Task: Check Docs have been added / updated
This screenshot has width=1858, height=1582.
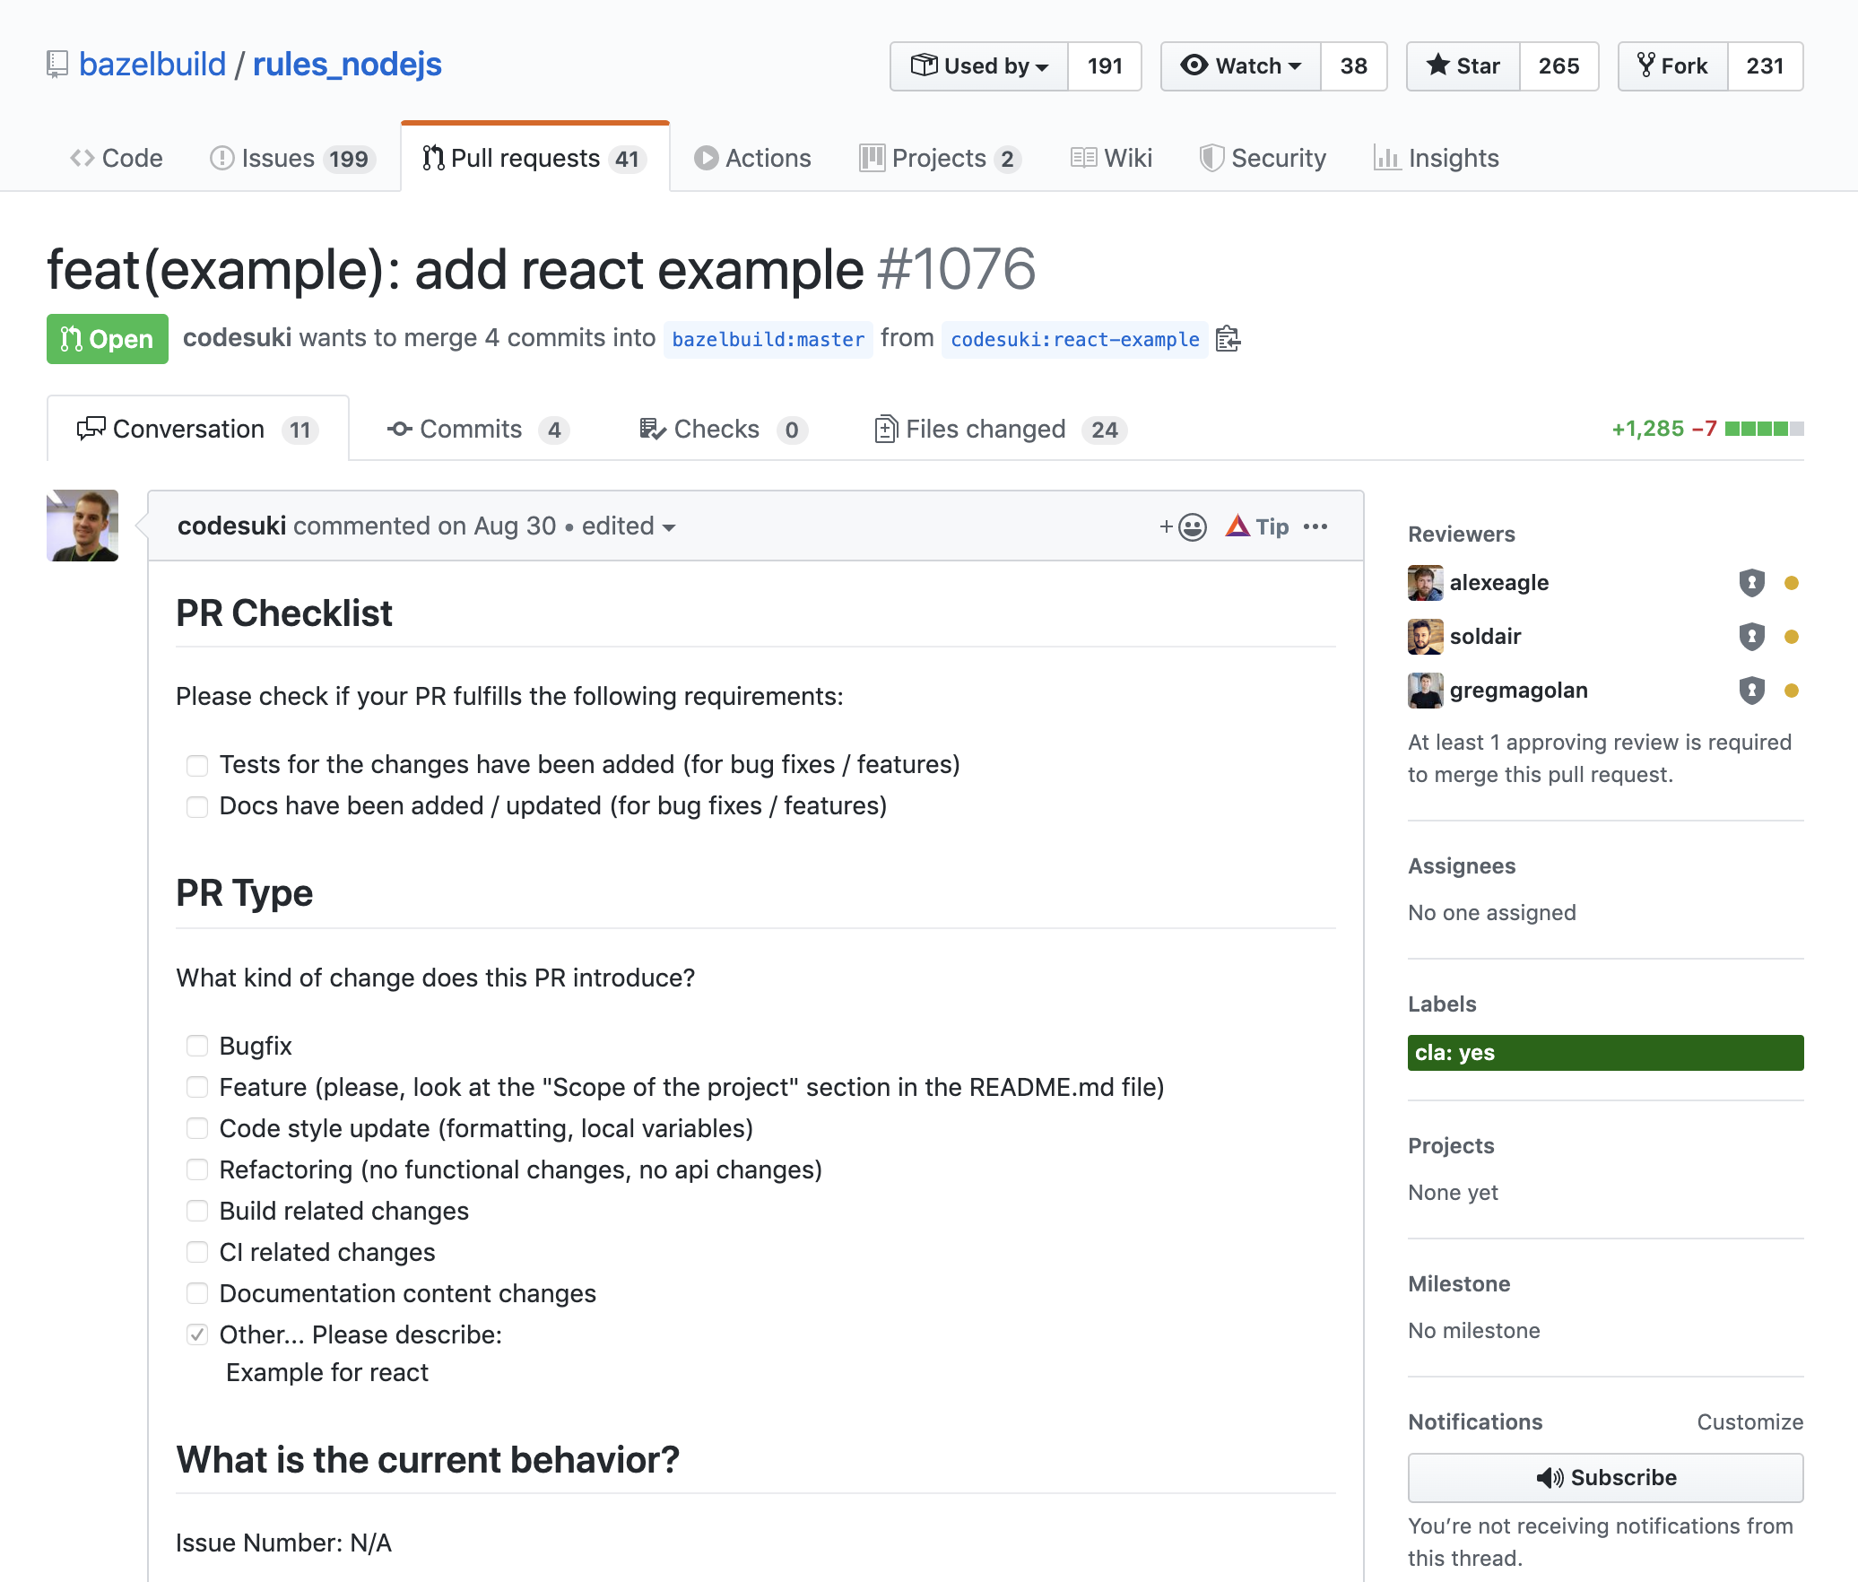Action: pos(197,806)
